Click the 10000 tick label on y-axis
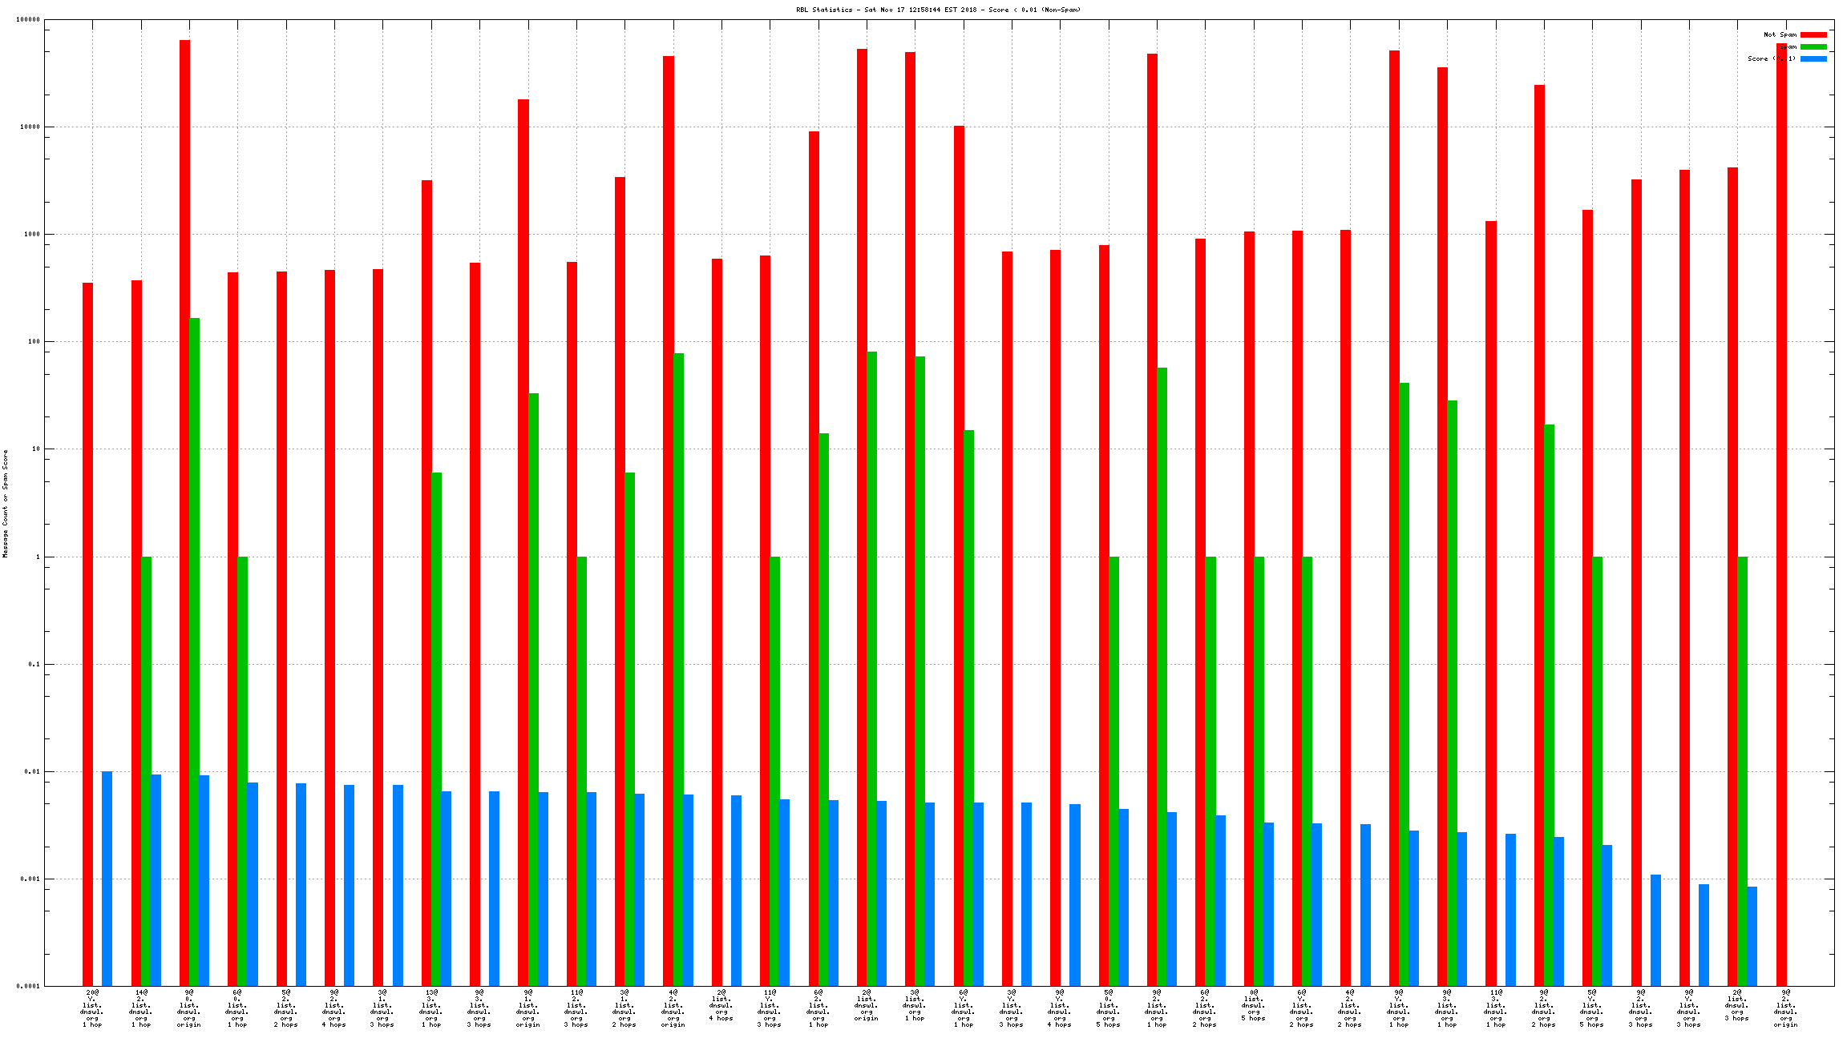 [x=29, y=127]
